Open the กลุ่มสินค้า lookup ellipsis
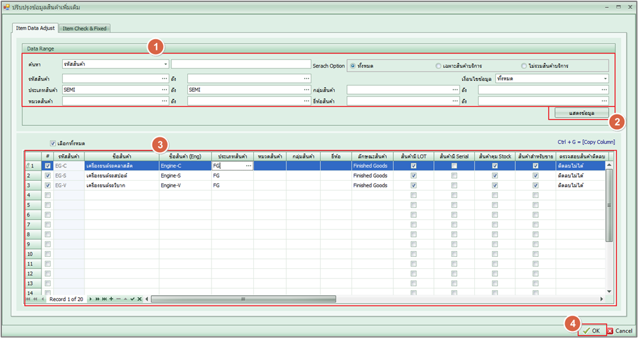 (x=453, y=90)
